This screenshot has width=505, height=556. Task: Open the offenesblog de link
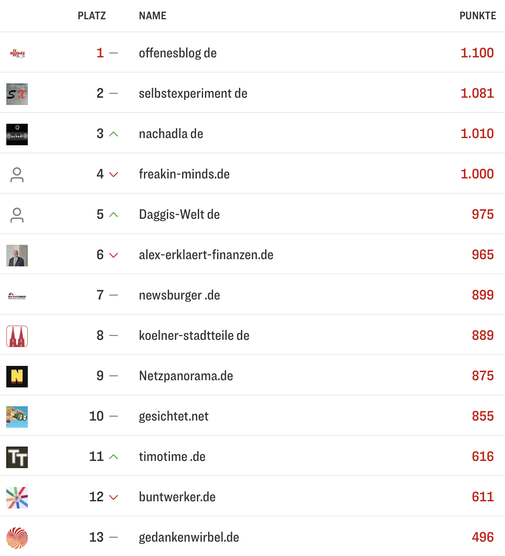click(x=178, y=53)
